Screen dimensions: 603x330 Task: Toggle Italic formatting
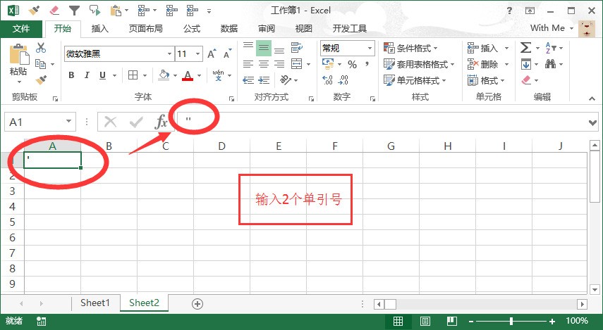(87, 75)
